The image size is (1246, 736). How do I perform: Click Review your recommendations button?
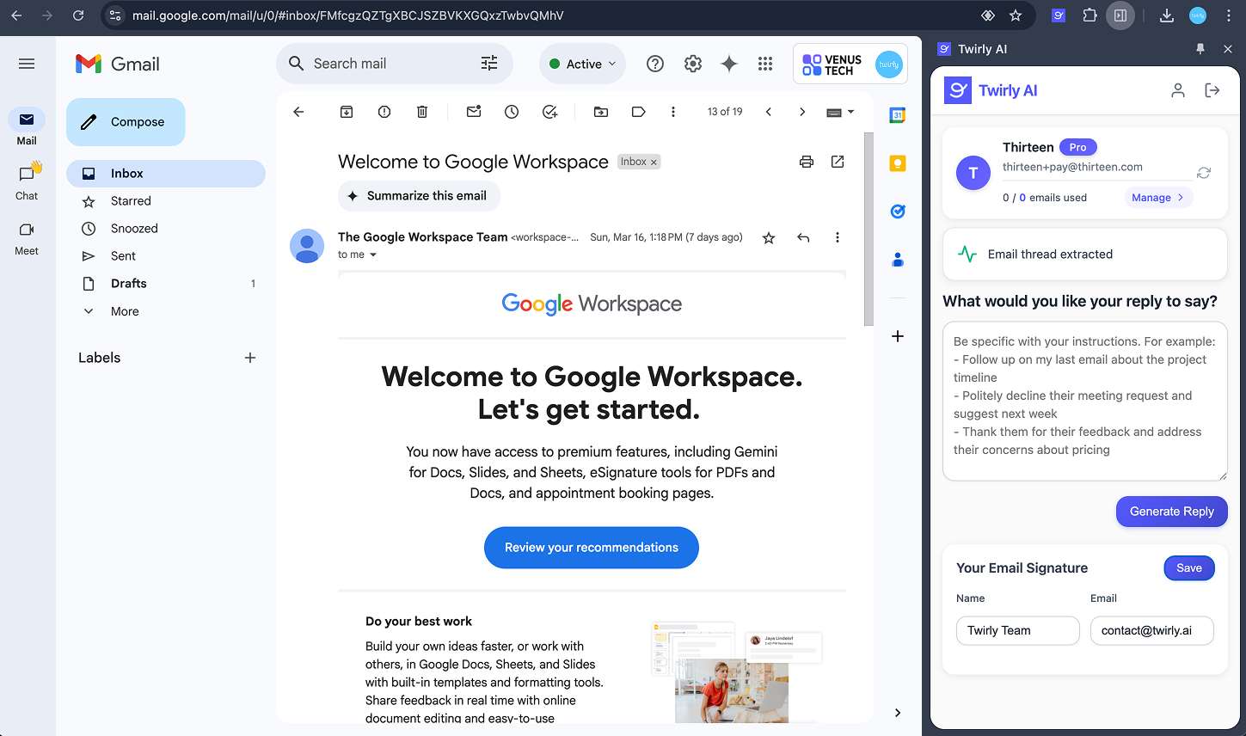tap(592, 548)
